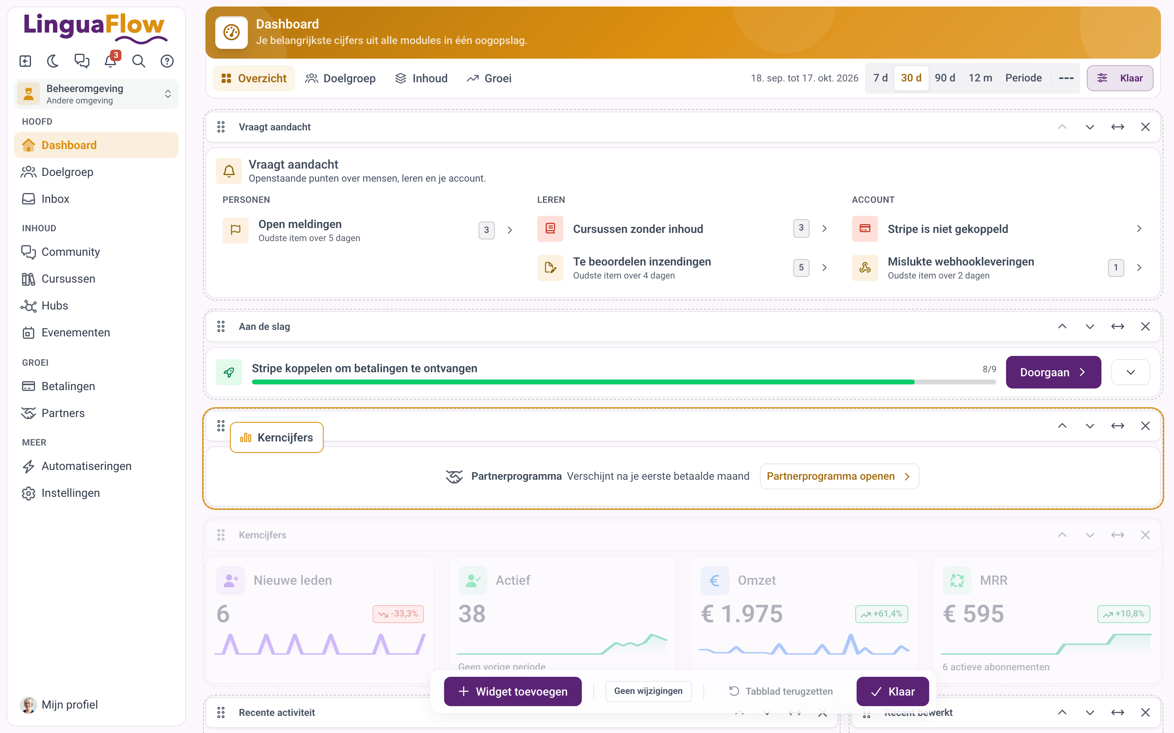Open Stripe is niet gekoppeld chevron
The image size is (1174, 733).
coord(1139,229)
